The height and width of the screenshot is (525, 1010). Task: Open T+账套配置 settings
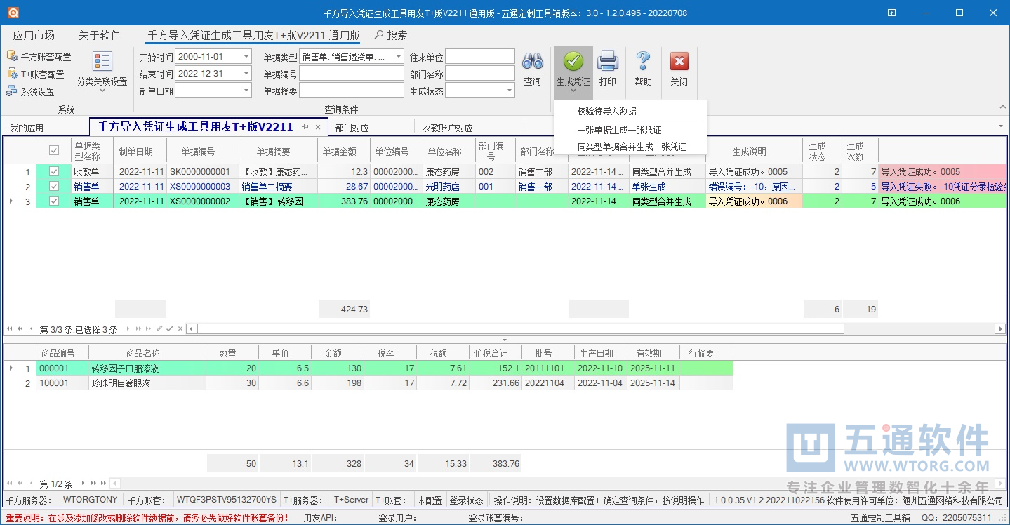click(x=36, y=74)
